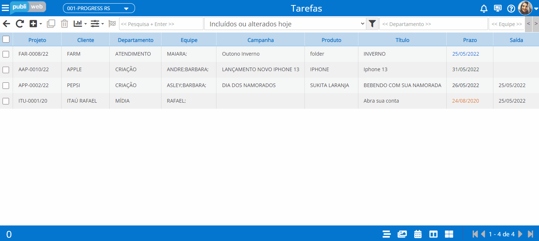Click the user profile avatar
The image size is (539, 241).
pos(525,8)
